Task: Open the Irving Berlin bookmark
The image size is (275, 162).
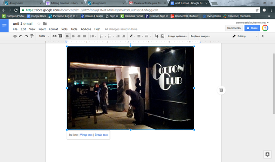Action: click(212, 16)
